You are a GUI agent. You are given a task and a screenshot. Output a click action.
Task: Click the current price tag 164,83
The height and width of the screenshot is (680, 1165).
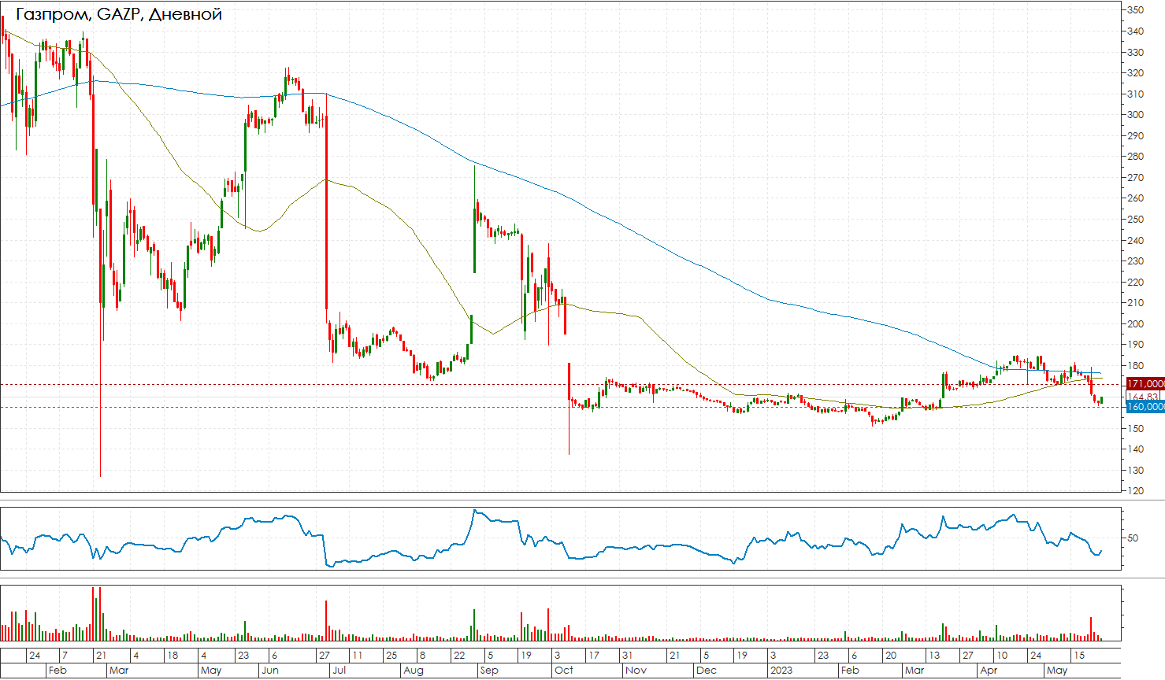[x=1144, y=397]
